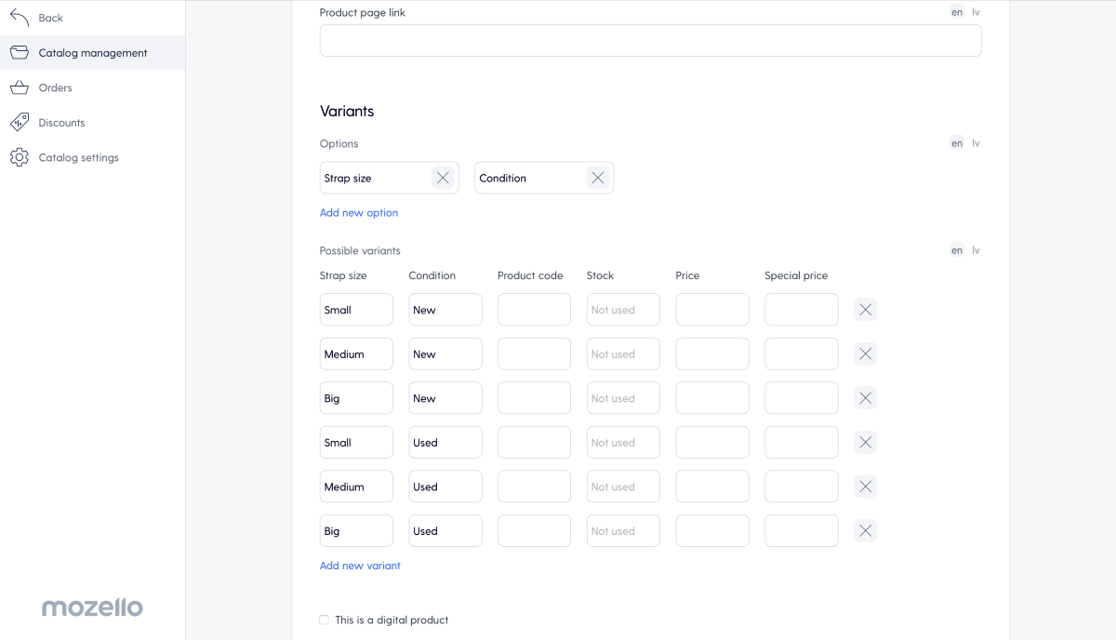Click Special price field for Medium Used
Screen dimensions: 1116x640
click(802, 487)
